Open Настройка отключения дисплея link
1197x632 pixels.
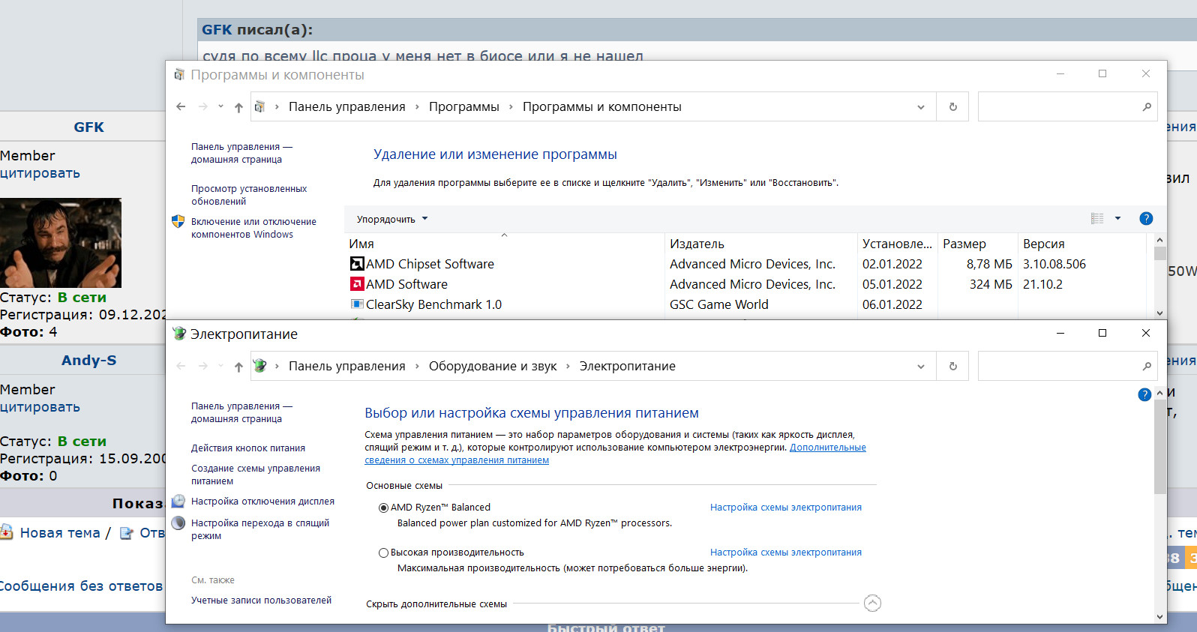[x=262, y=502]
